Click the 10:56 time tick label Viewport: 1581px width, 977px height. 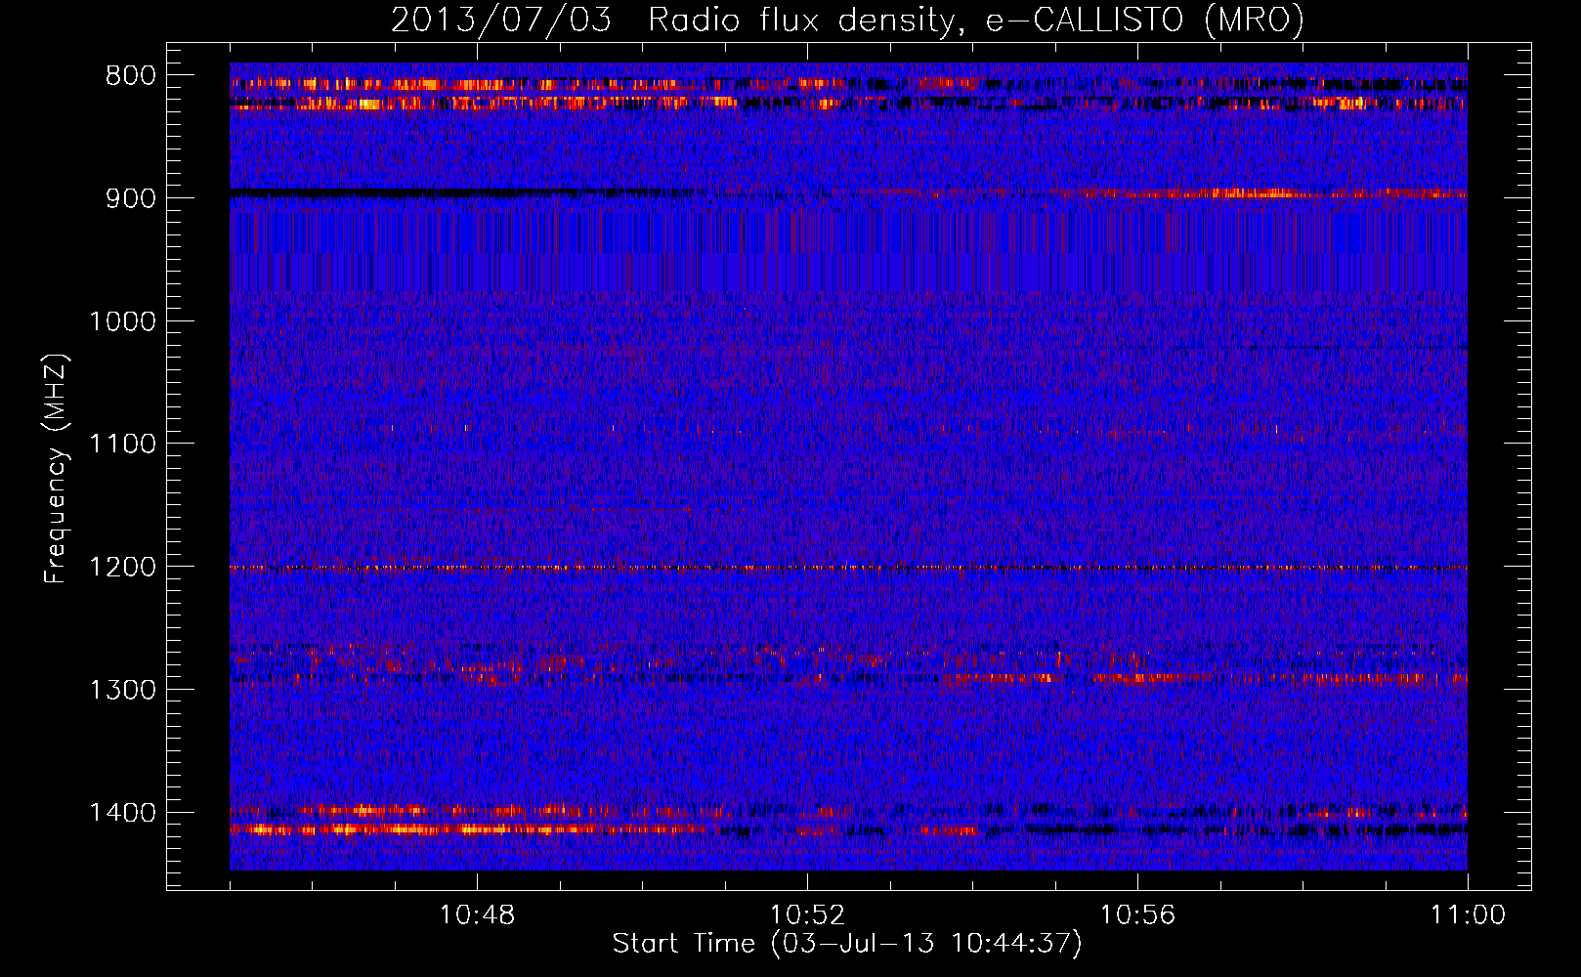coord(1137,915)
